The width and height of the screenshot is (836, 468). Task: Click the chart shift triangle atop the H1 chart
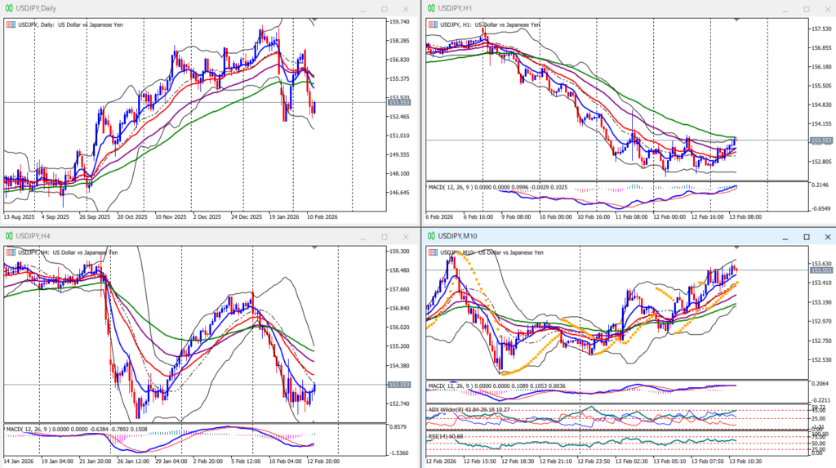tap(737, 20)
